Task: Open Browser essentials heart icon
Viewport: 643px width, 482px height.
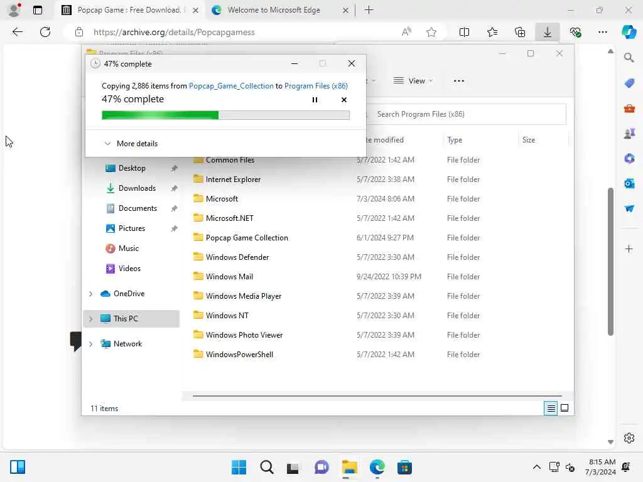Action: pos(575,32)
